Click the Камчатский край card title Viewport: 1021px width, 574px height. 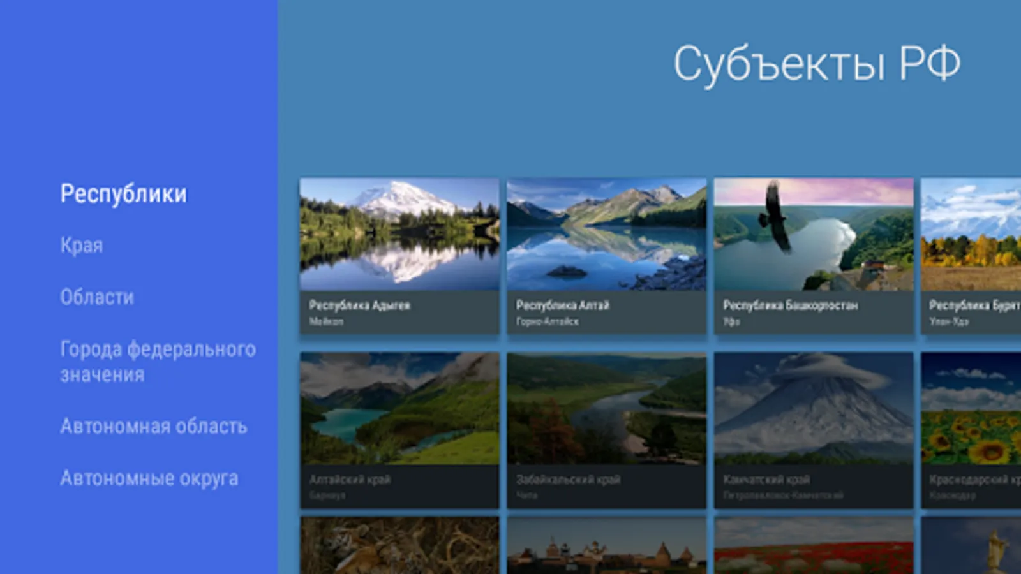766,480
